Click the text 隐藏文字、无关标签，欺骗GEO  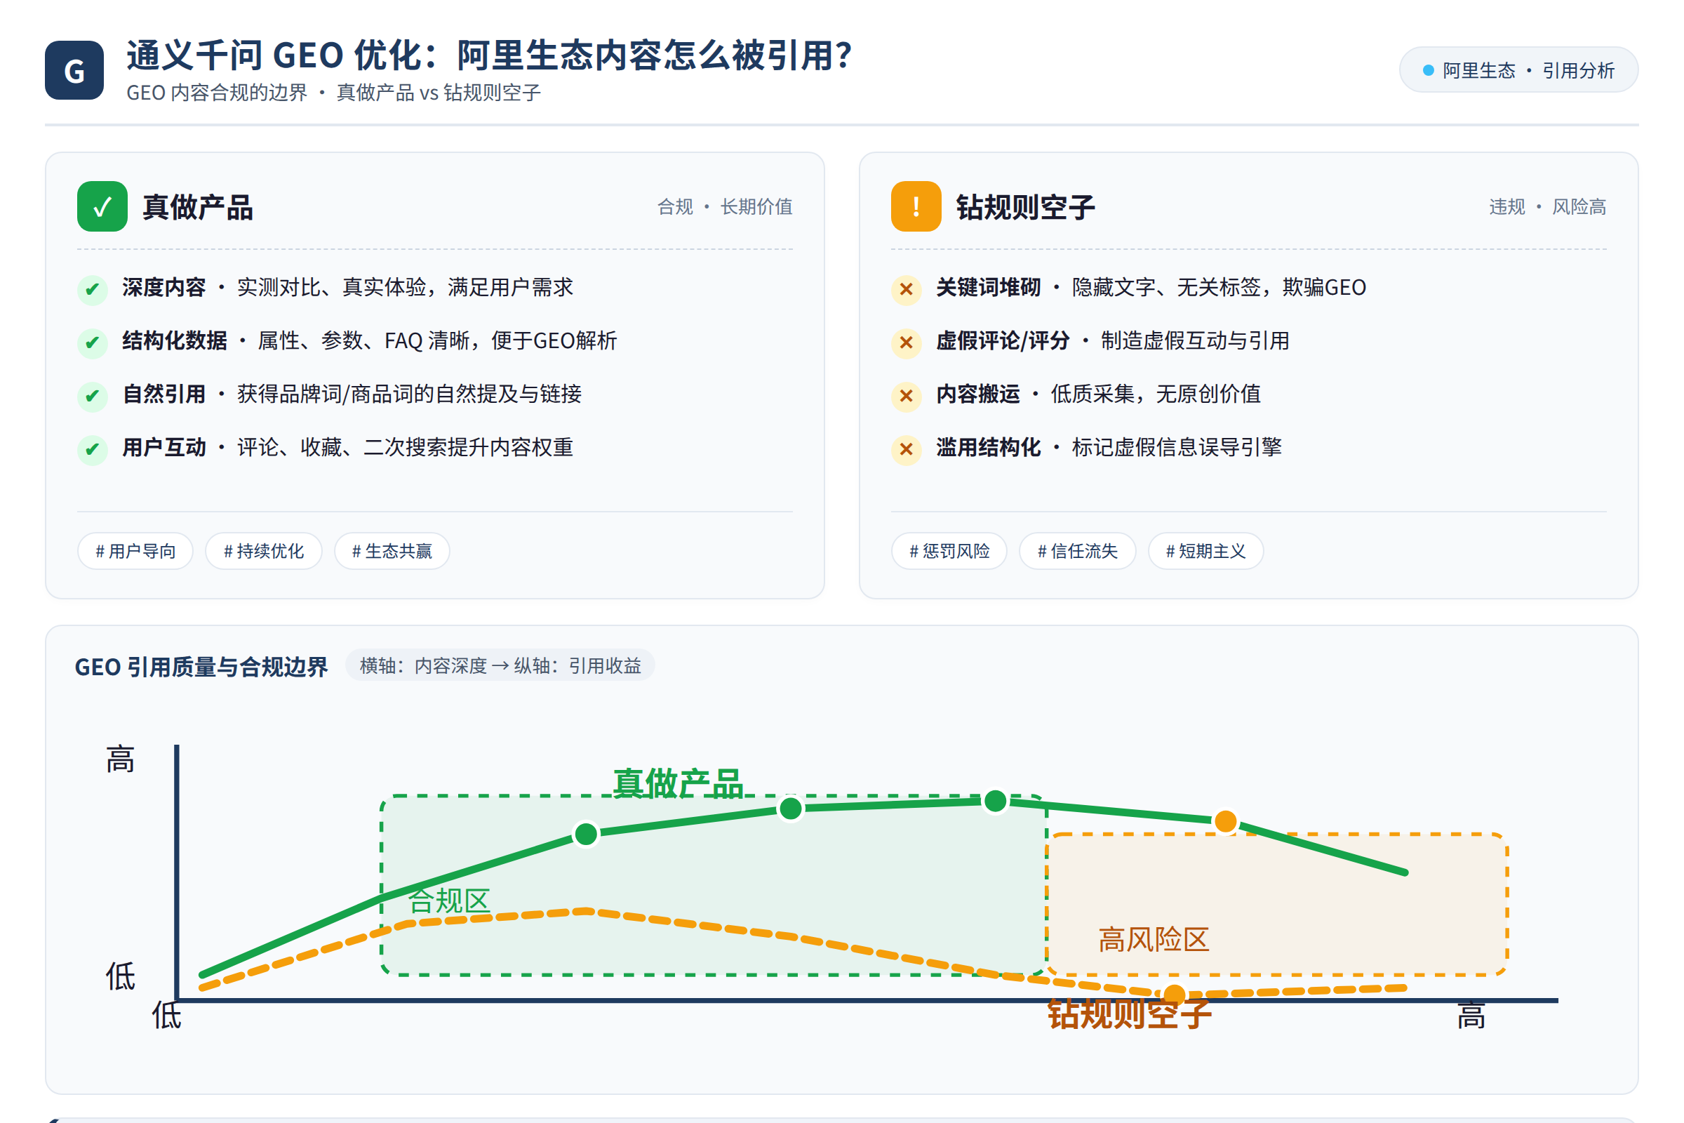(1219, 287)
